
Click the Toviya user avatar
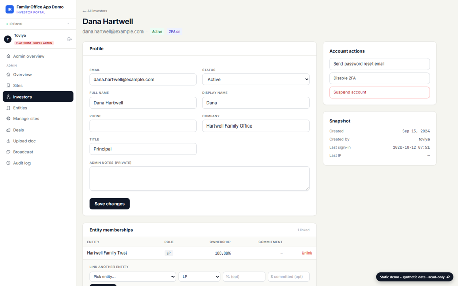(x=8, y=39)
